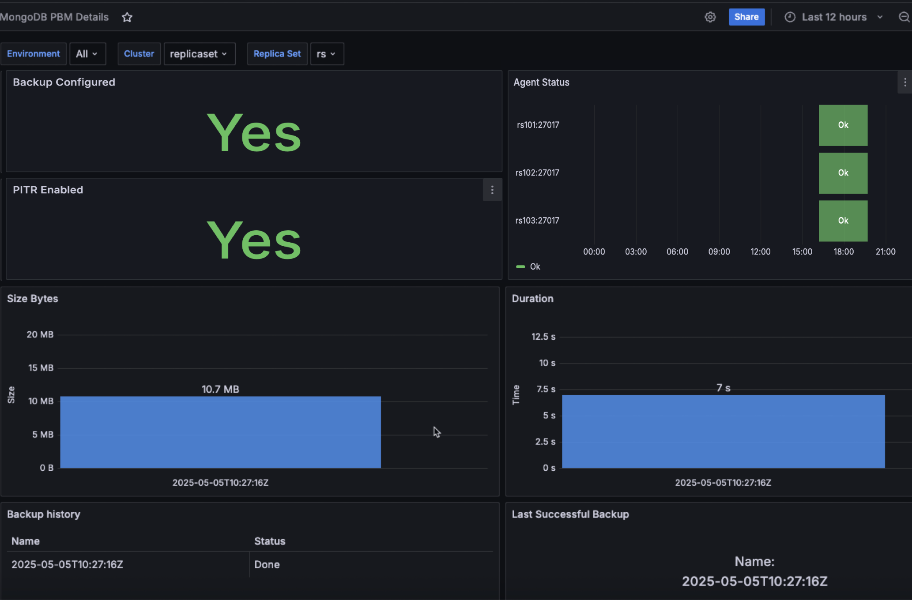Screen dimensions: 912x600
Task: Click the Environment variable label
Action: pyautogui.click(x=34, y=53)
